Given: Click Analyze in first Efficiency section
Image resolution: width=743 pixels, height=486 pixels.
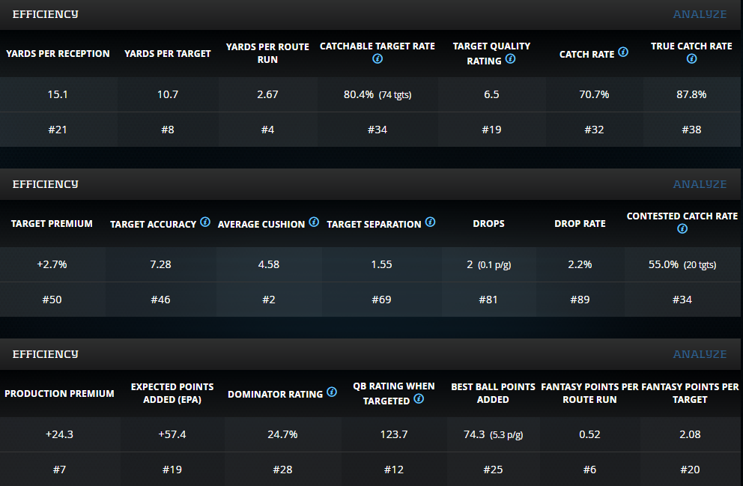Looking at the screenshot, I should [700, 14].
